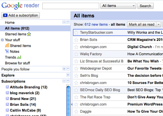163x116 pixels.
Task: Collapse the Subscriptions section
Action: [x=64, y=81]
